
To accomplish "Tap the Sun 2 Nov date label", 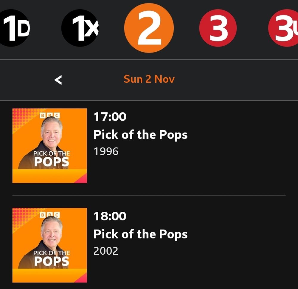I will [149, 79].
